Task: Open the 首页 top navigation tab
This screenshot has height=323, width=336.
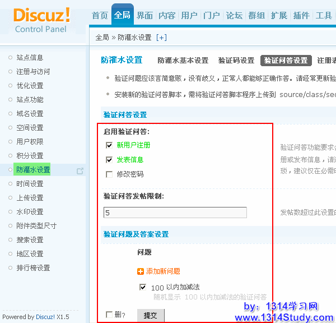Action: [100, 16]
